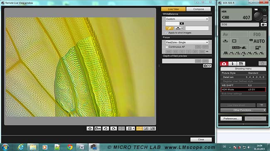
Task: Toggle Apply to shot images checkbox
Action: 167,33
